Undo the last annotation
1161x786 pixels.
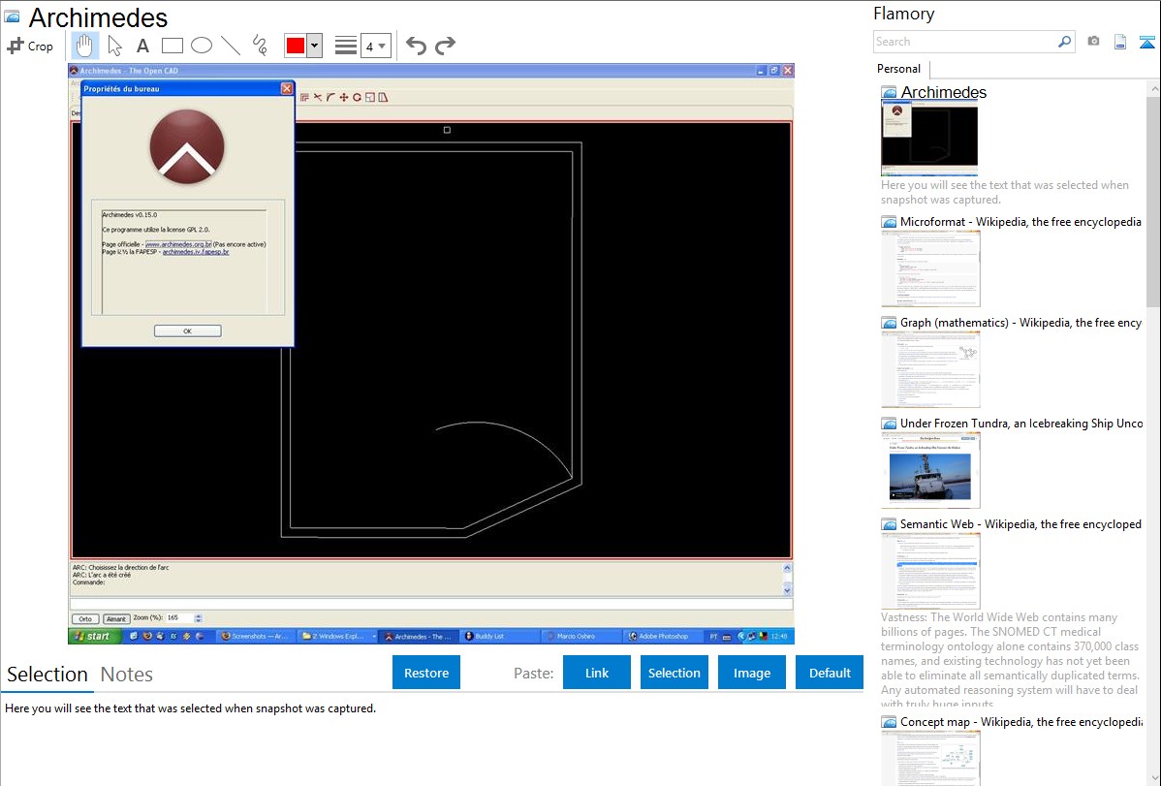coord(416,46)
